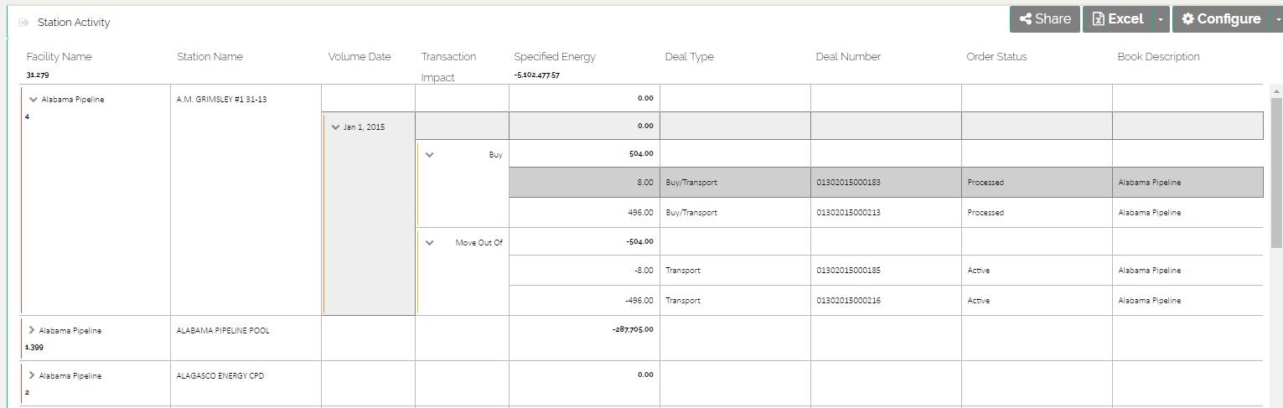Click the share icon in Share button

1025,19
